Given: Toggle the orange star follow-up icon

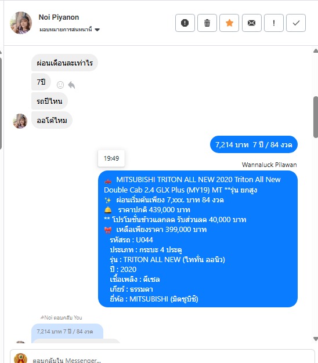Looking at the screenshot, I should 229,23.
